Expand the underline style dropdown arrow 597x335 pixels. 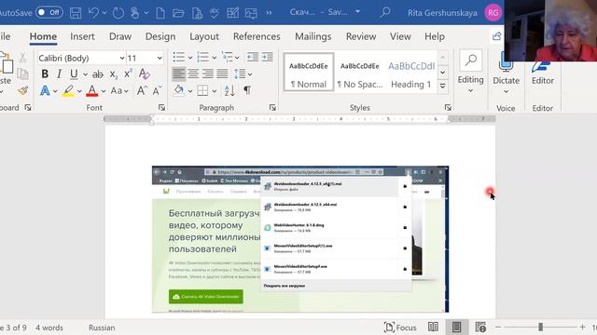pyautogui.click(x=85, y=74)
